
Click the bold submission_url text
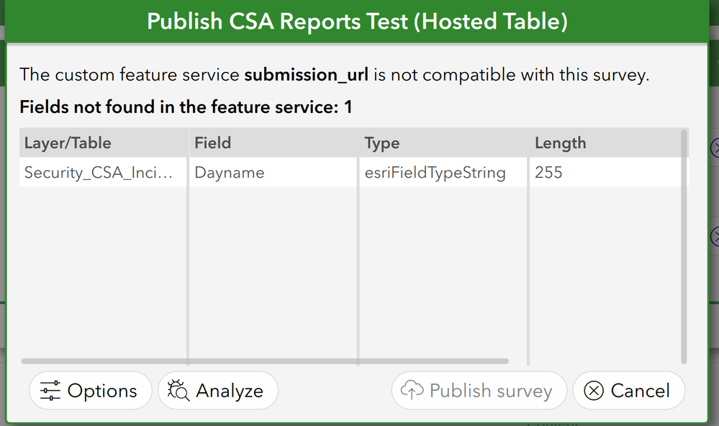(307, 75)
